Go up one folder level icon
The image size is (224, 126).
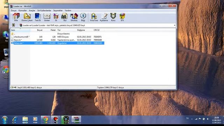13,25
